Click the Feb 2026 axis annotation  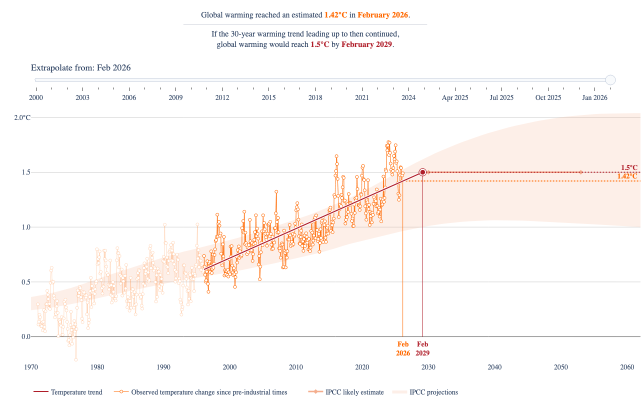click(403, 348)
